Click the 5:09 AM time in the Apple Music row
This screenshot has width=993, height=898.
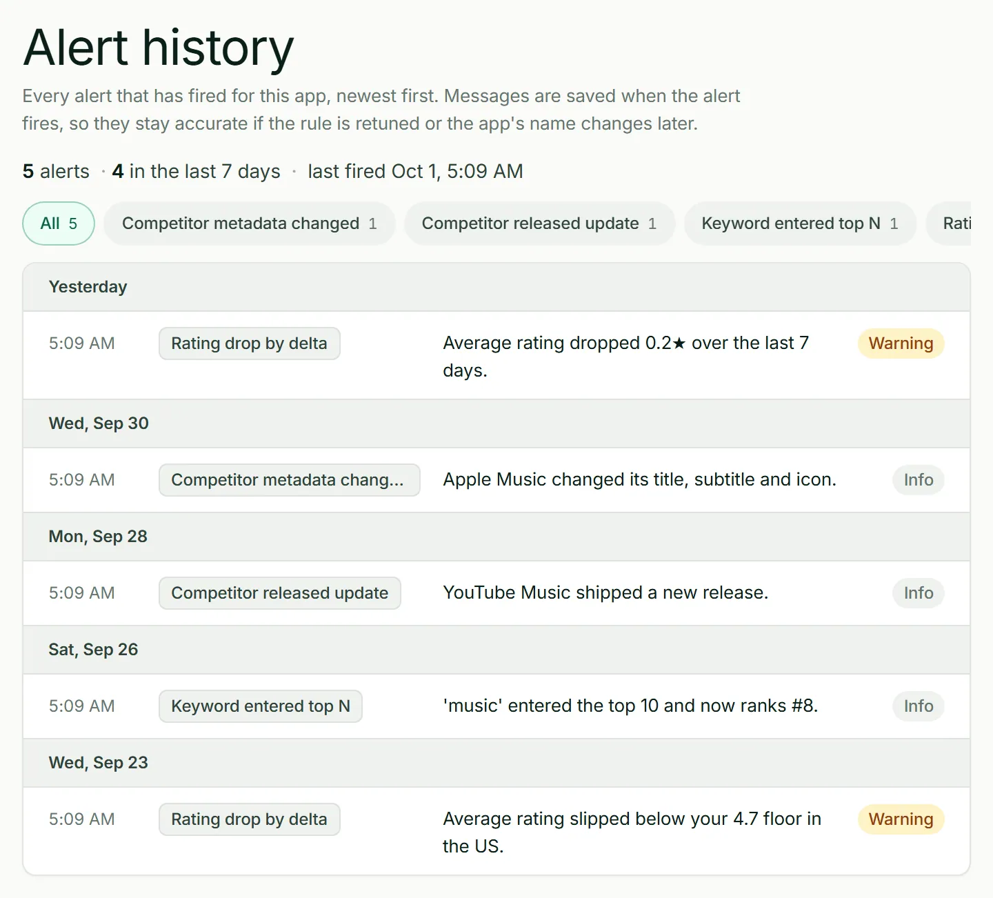tap(81, 480)
